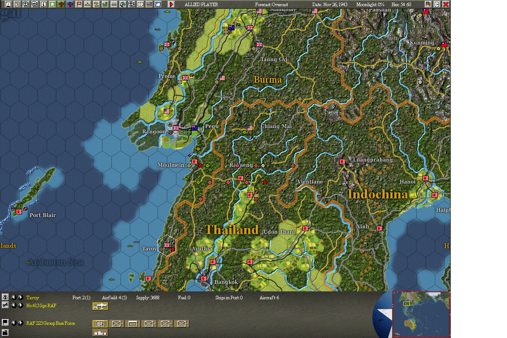Select the Japanese flag at Port Blair
Image resolution: width=507 pixels, height=338 pixels.
tap(19, 212)
